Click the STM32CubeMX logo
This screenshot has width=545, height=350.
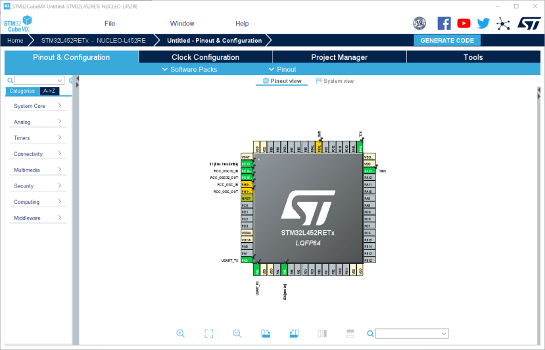[18, 24]
